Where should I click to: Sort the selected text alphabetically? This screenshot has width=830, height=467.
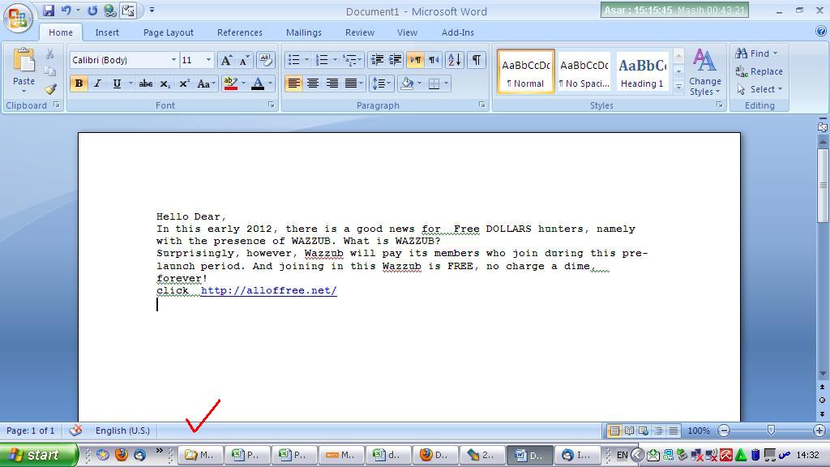454,60
